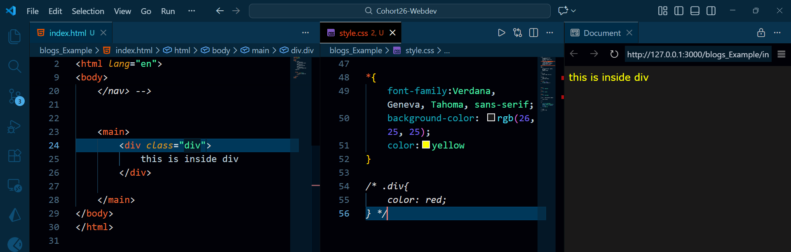Click the ellipsis at style.css breadcrumb end
Viewport: 791px width, 252px height.
[447, 50]
